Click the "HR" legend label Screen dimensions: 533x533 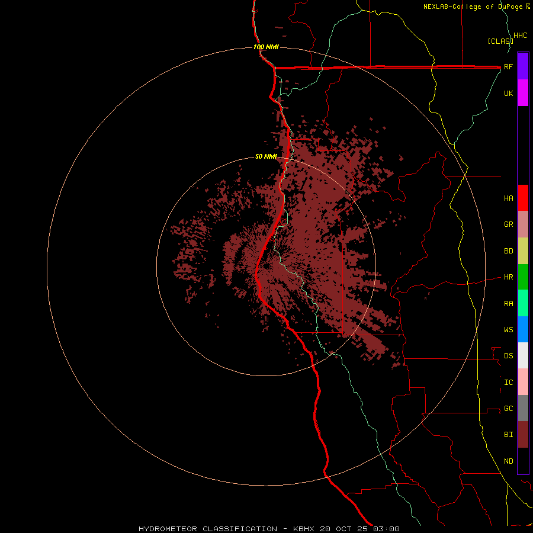pos(508,277)
